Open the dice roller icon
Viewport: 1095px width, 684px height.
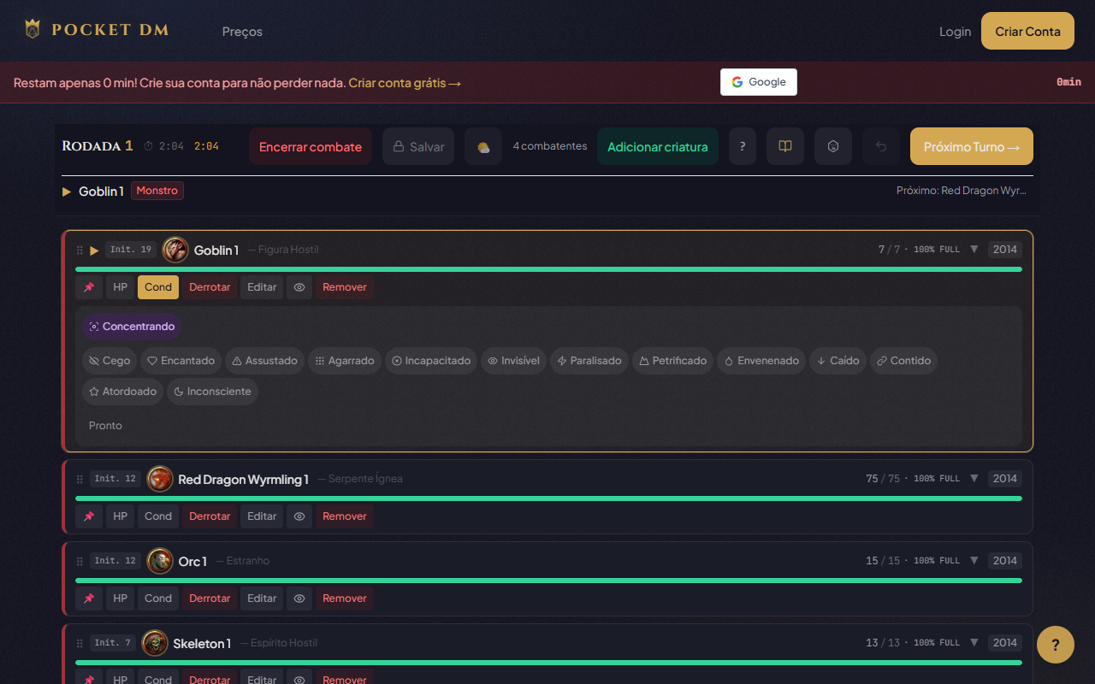click(832, 146)
